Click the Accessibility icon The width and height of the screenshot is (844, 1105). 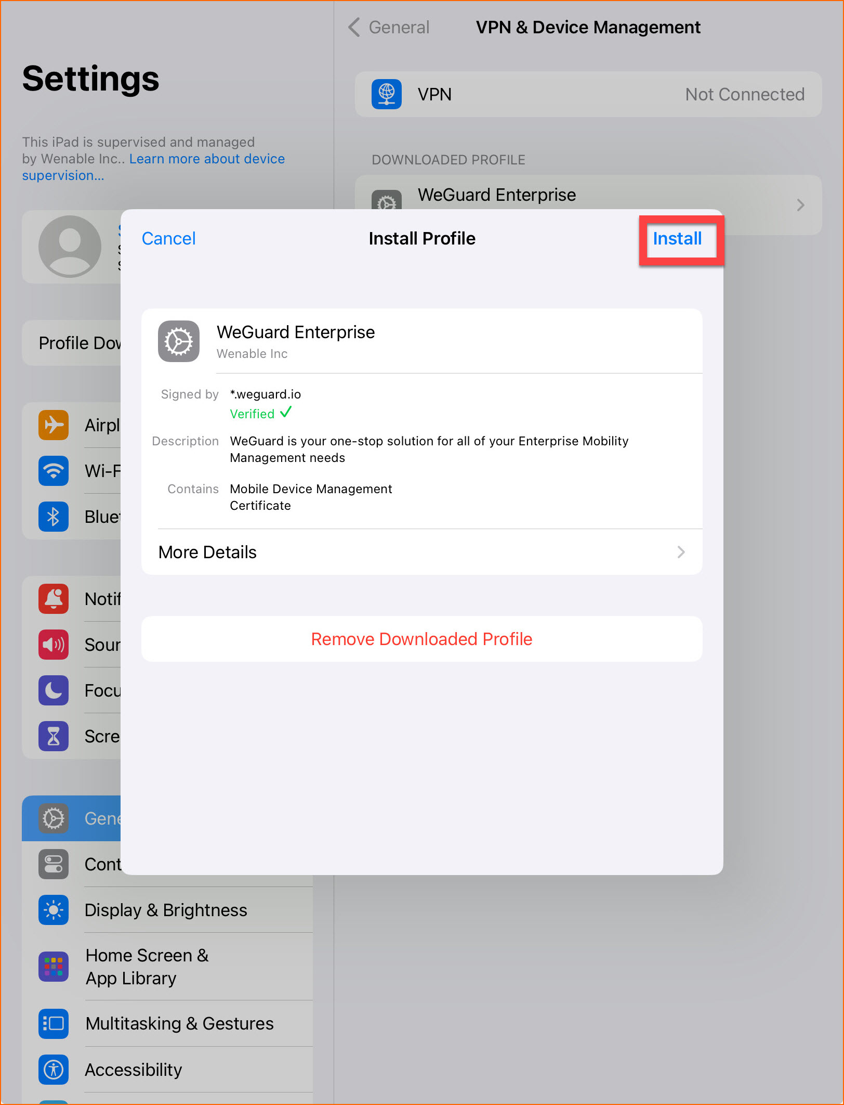pyautogui.click(x=54, y=1070)
